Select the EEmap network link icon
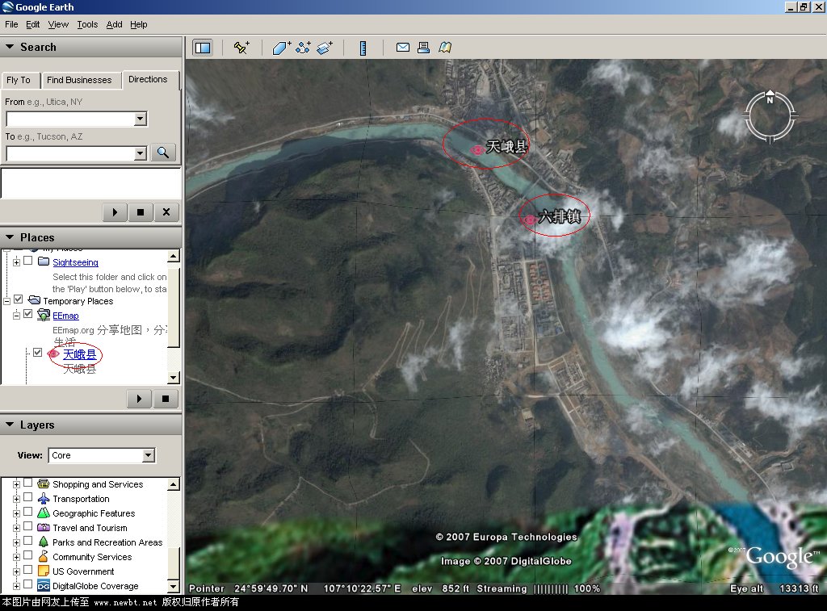Image resolution: width=827 pixels, height=611 pixels. pyautogui.click(x=44, y=316)
